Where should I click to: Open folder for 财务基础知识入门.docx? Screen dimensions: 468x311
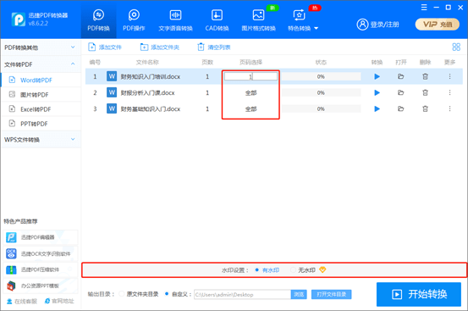pos(401,108)
